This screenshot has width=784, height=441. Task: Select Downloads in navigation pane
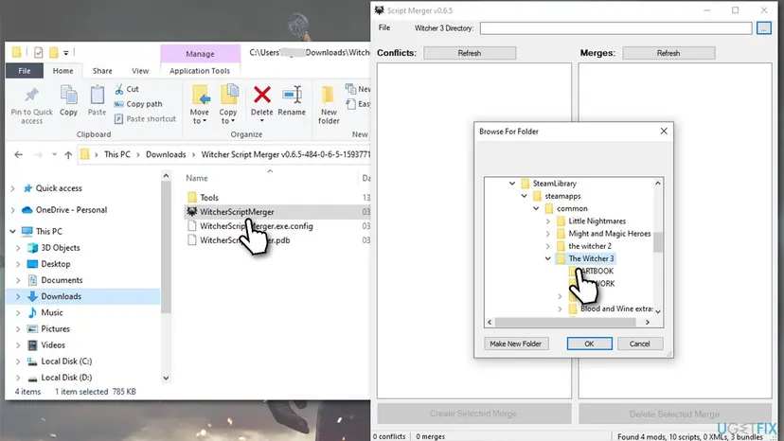(61, 296)
